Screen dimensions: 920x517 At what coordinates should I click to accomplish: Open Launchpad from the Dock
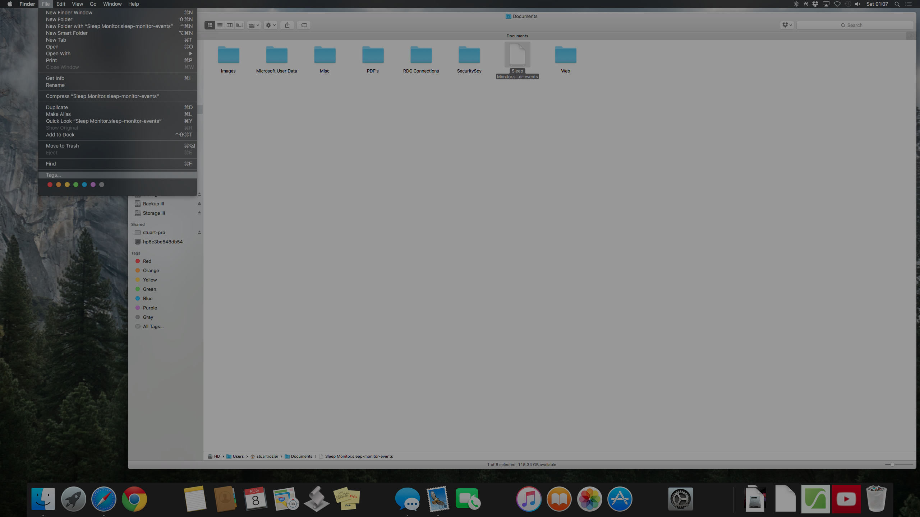[73, 499]
